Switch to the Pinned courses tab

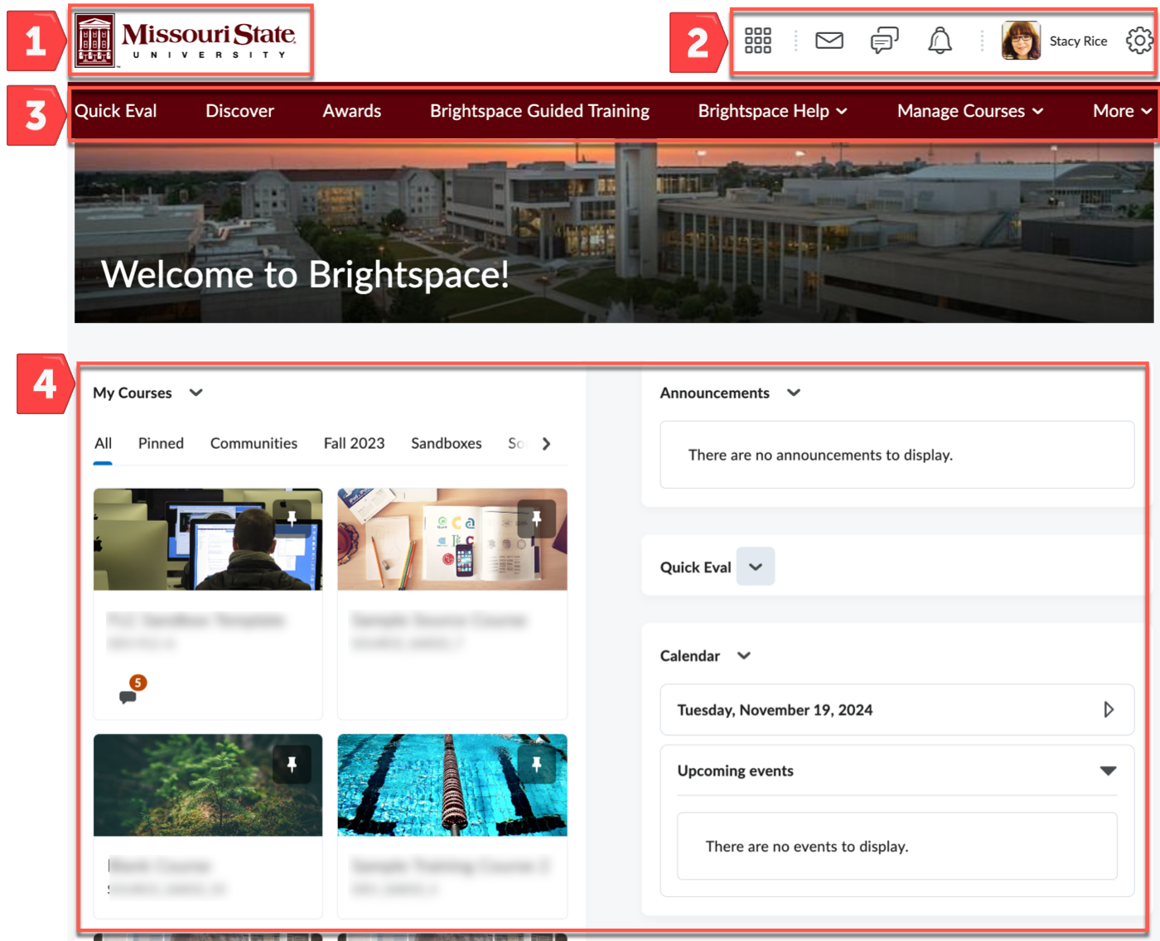(x=161, y=444)
